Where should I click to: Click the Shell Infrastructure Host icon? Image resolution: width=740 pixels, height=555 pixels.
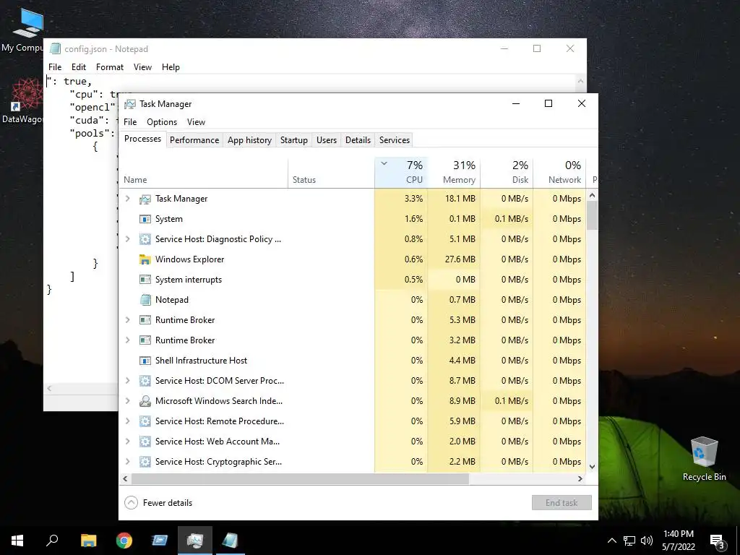pos(145,361)
